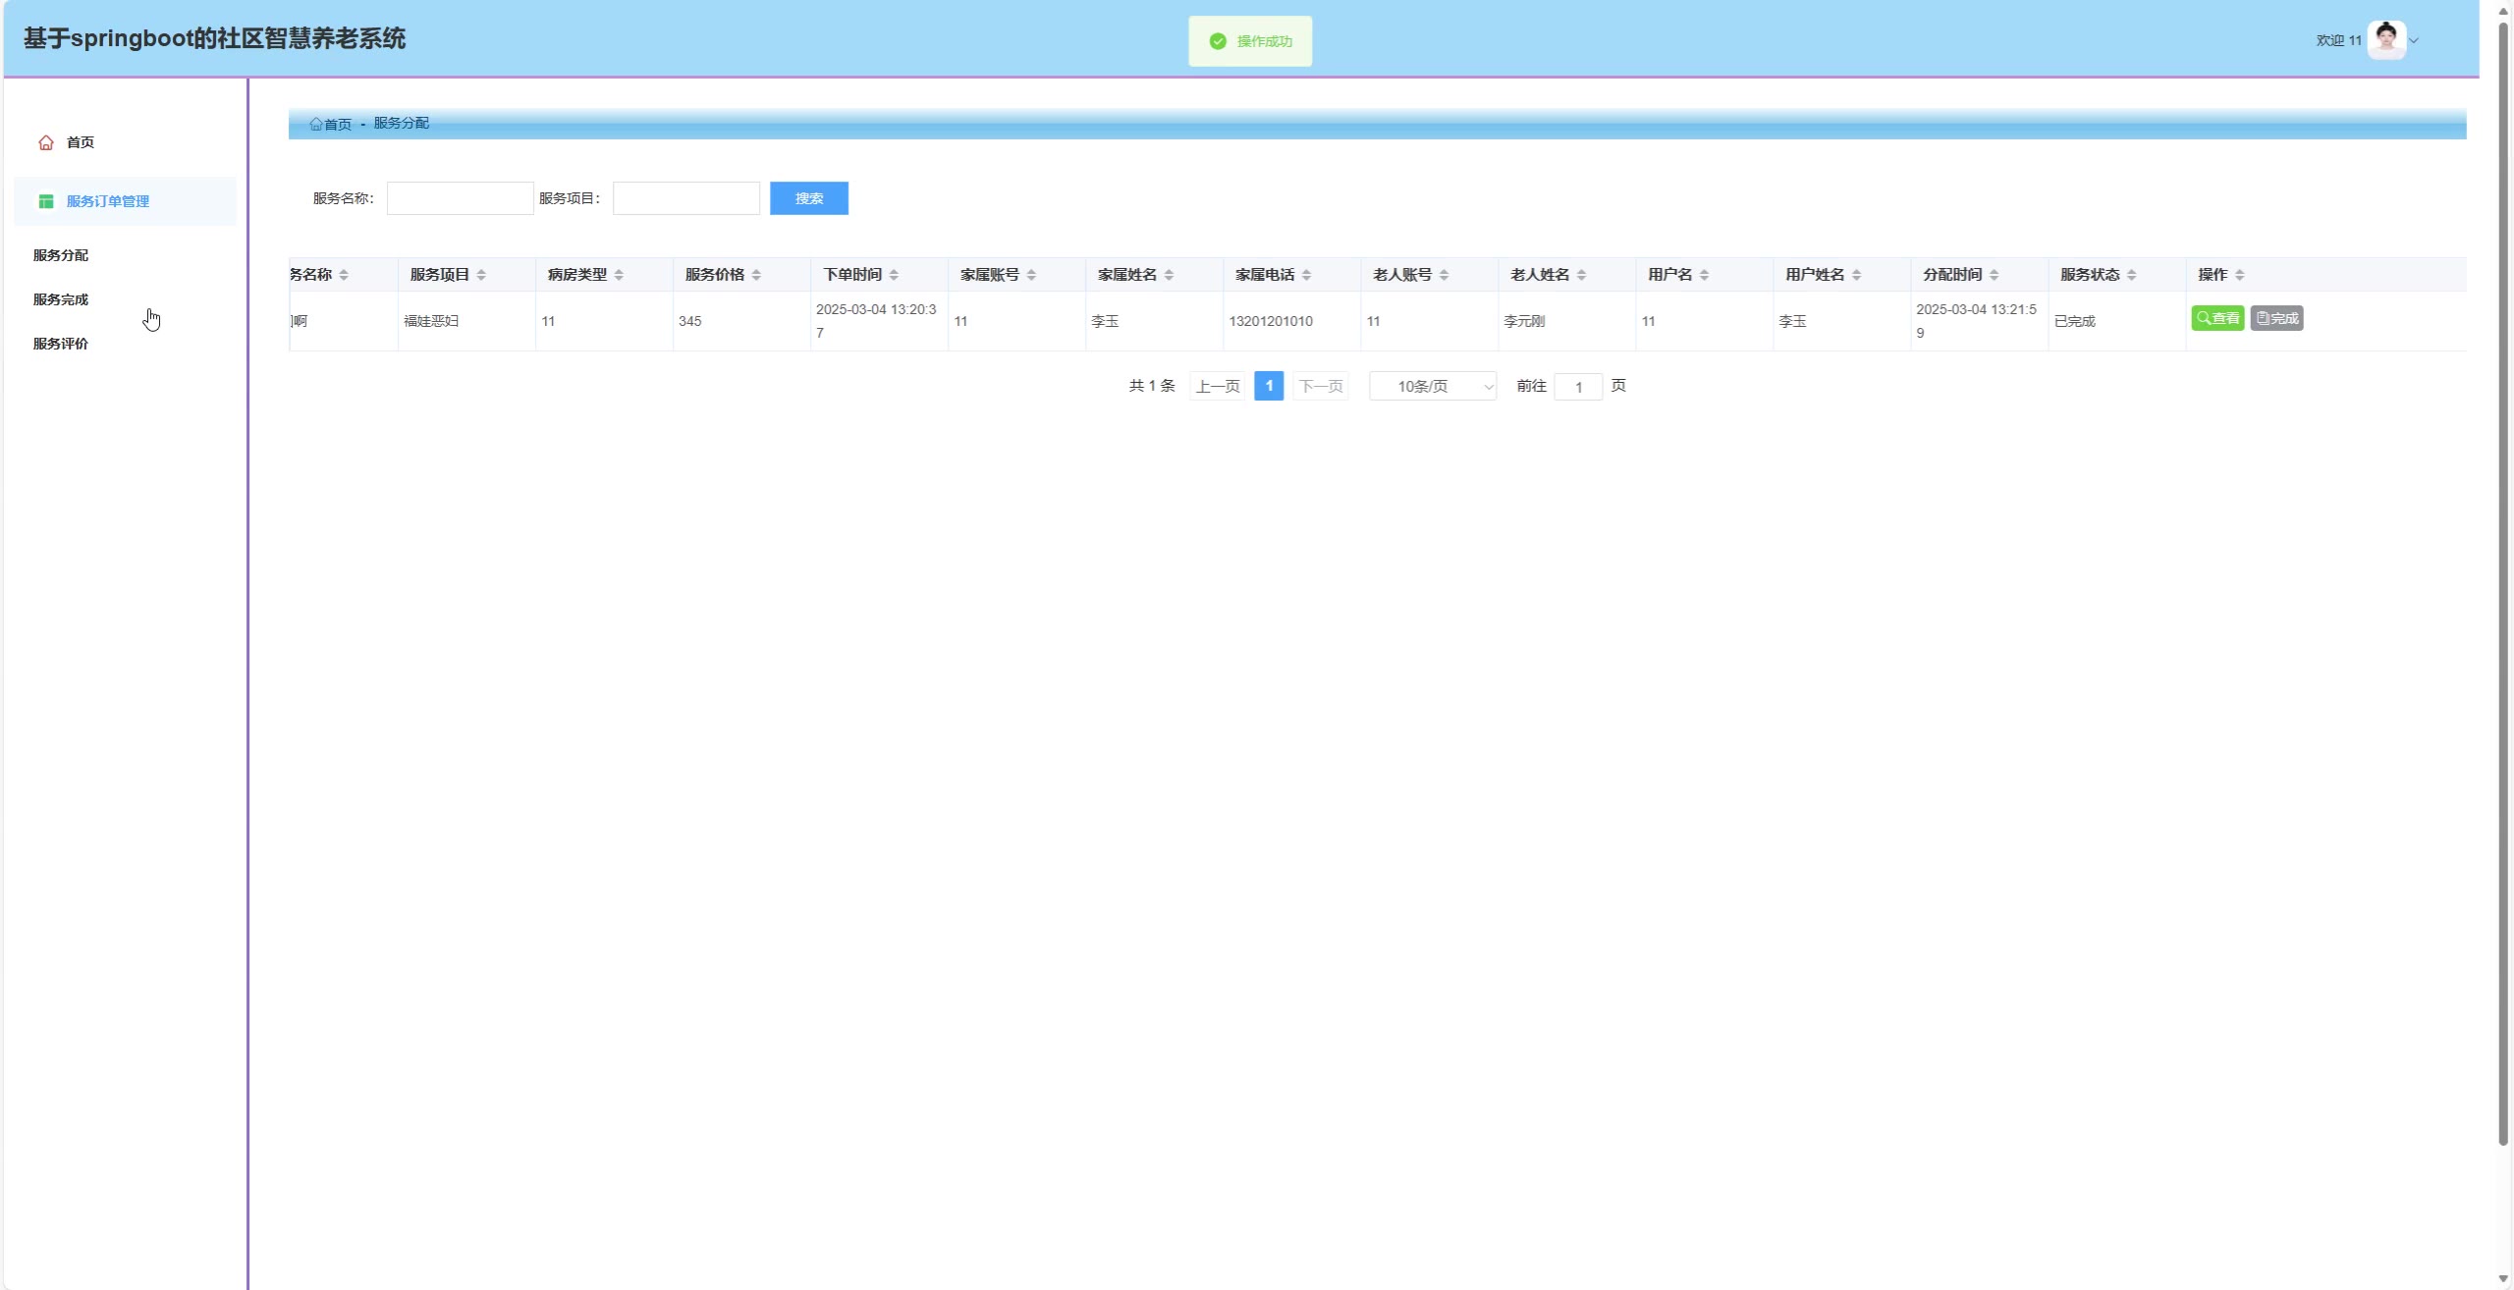Sort by 家属电话 column arrows

(1306, 275)
